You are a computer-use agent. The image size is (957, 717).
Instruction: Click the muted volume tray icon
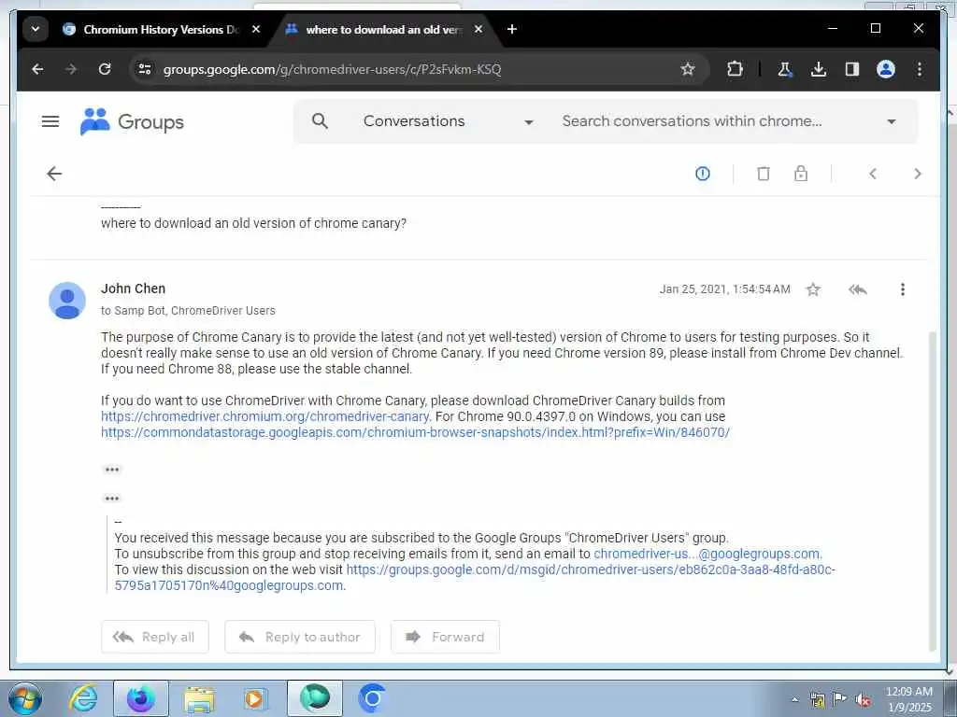pyautogui.click(x=863, y=700)
